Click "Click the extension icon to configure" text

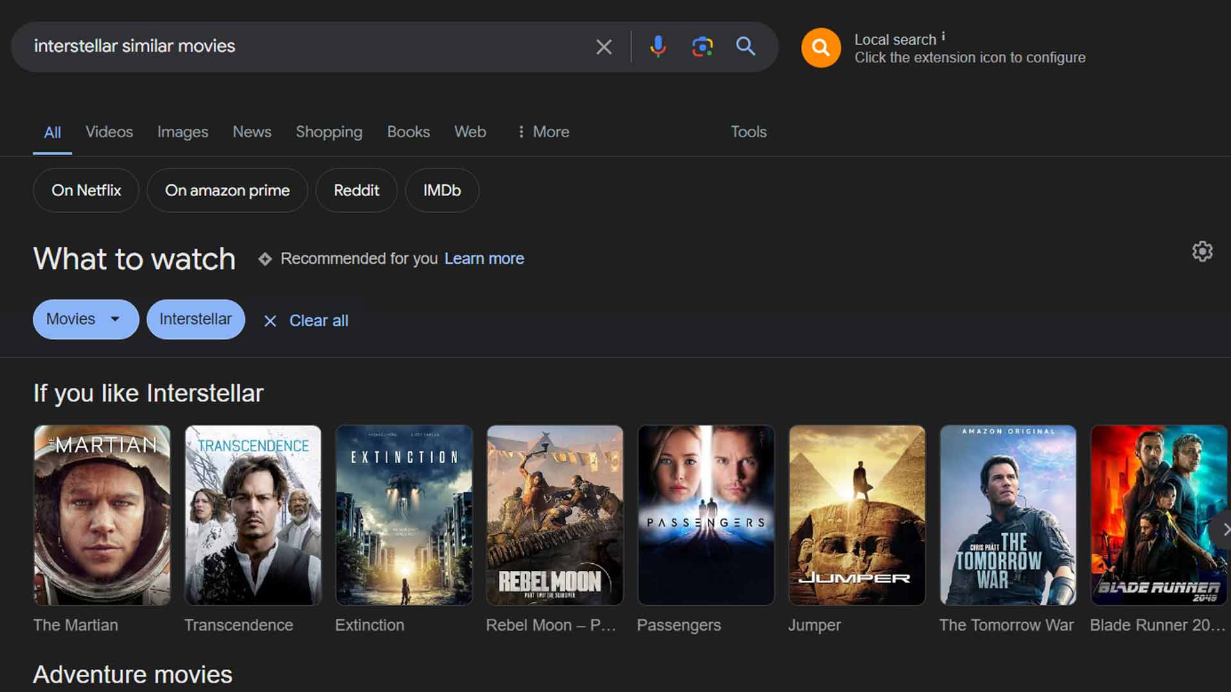coord(970,58)
